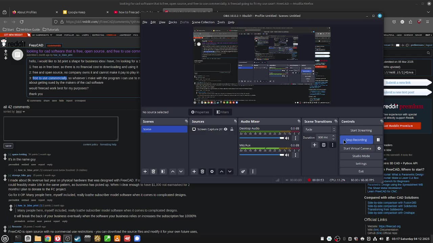This screenshot has height=243, width=433.
Task: Open the disabled Properties button
Action: (200, 112)
